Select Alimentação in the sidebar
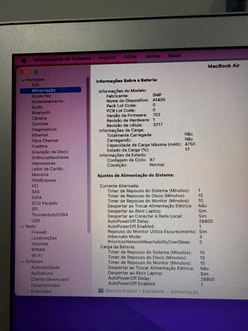Screen dimensions: 248x331 point(50,90)
